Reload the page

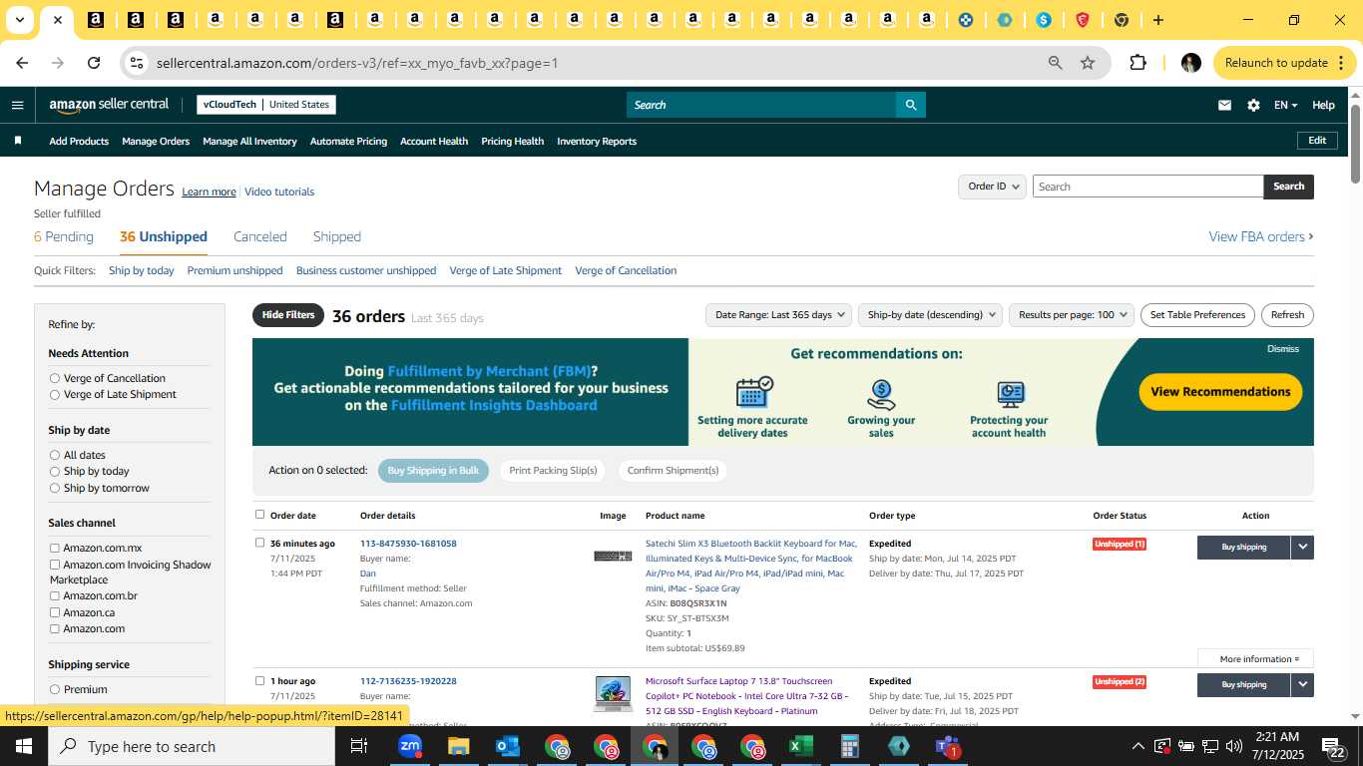pyautogui.click(x=94, y=63)
